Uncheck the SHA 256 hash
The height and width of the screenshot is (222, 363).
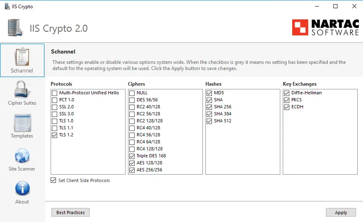coord(209,107)
